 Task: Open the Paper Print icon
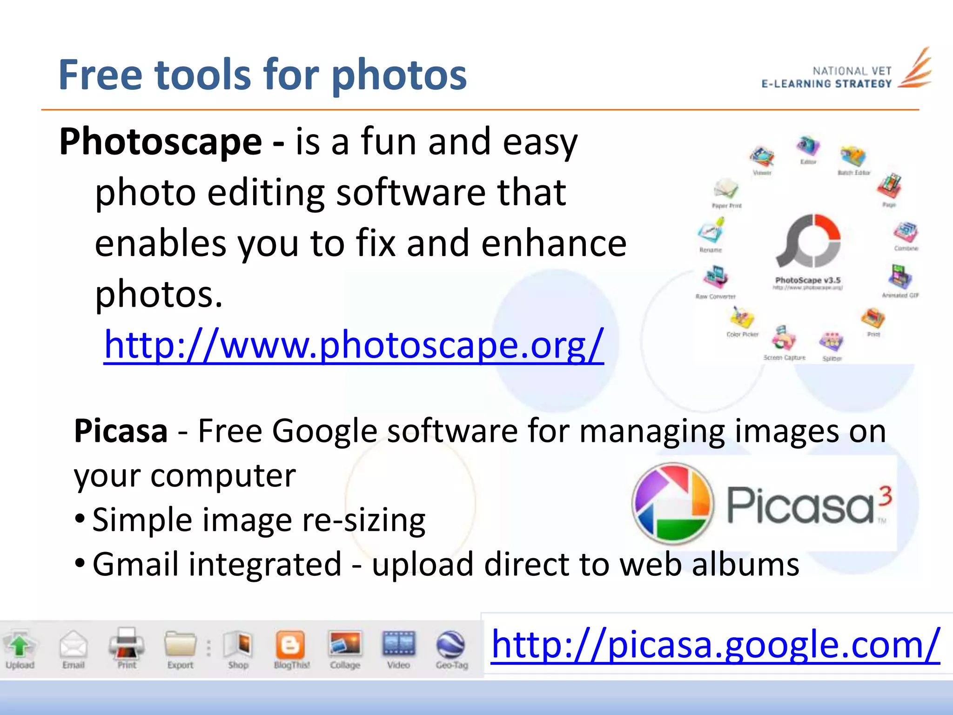click(726, 189)
